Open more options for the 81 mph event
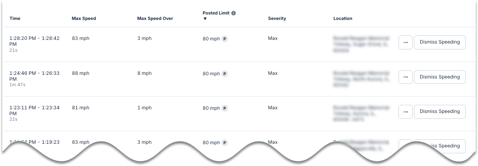This screenshot has width=478, height=166. pyautogui.click(x=405, y=112)
